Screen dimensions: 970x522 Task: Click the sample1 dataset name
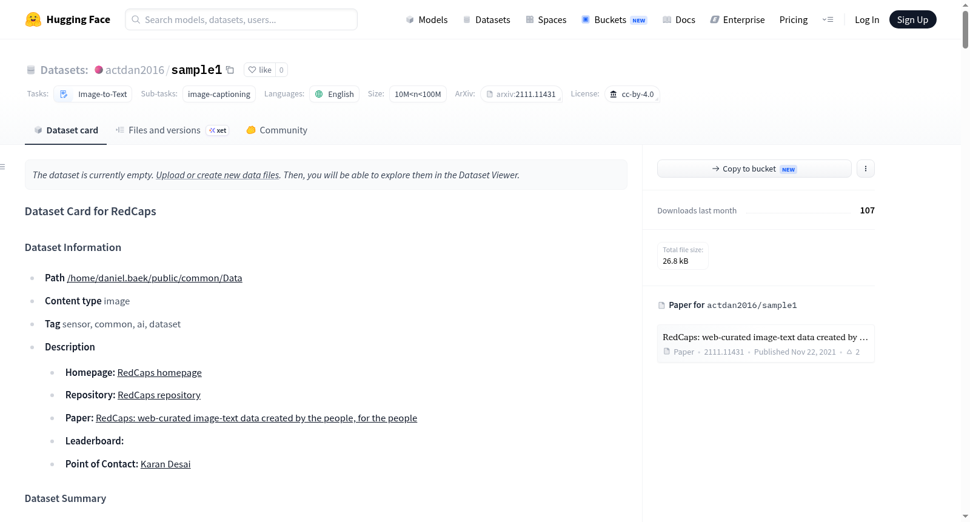click(196, 70)
